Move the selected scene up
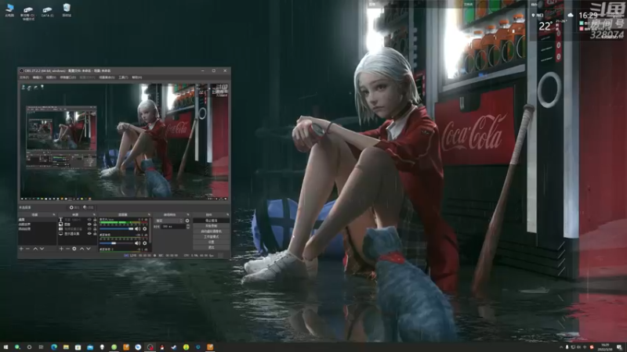Viewport: 627px width, 352px height. click(35, 249)
